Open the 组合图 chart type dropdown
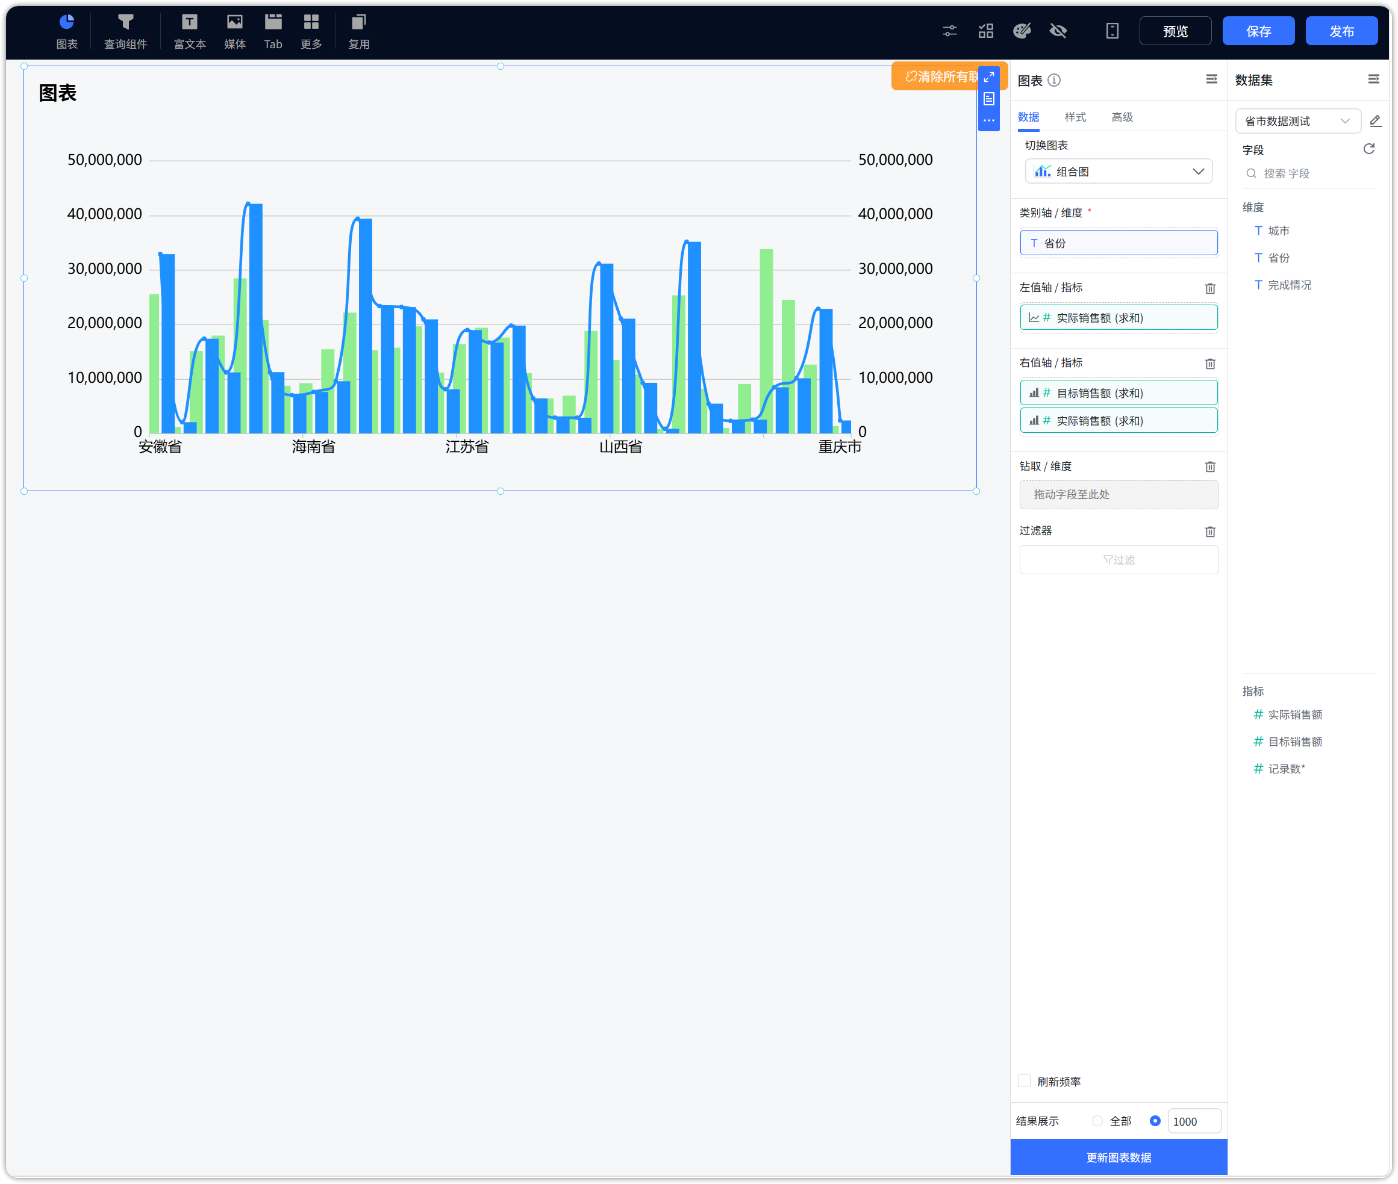1398x1184 pixels. click(x=1118, y=171)
